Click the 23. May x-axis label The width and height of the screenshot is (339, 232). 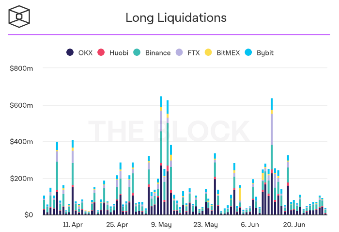coord(206,225)
